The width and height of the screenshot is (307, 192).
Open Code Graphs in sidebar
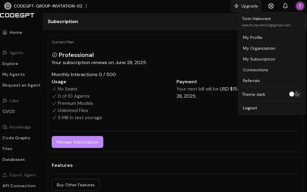click(16, 138)
